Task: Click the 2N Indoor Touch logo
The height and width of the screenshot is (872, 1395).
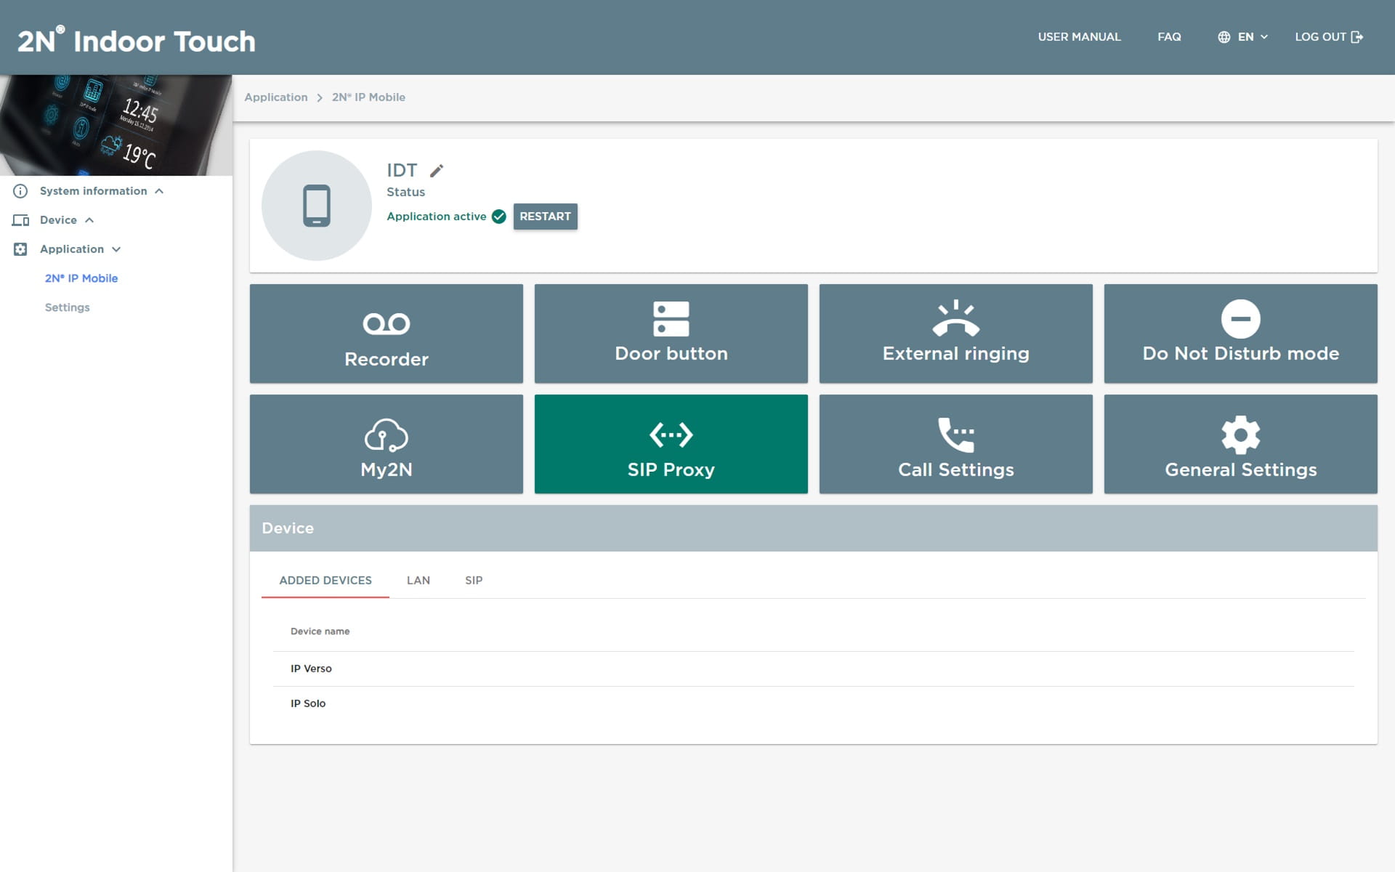Action: pos(137,41)
